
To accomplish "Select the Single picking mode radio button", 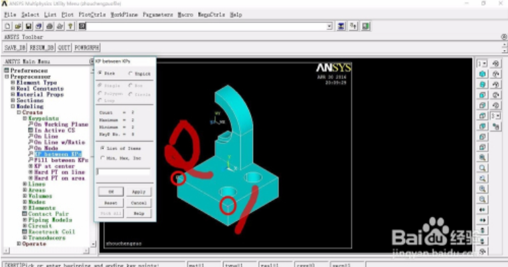I will coord(100,85).
